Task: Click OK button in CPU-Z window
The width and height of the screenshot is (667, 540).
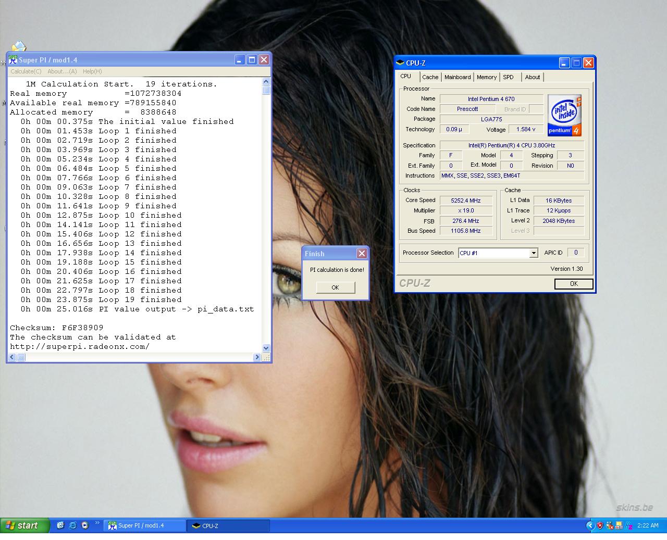Action: pos(574,284)
